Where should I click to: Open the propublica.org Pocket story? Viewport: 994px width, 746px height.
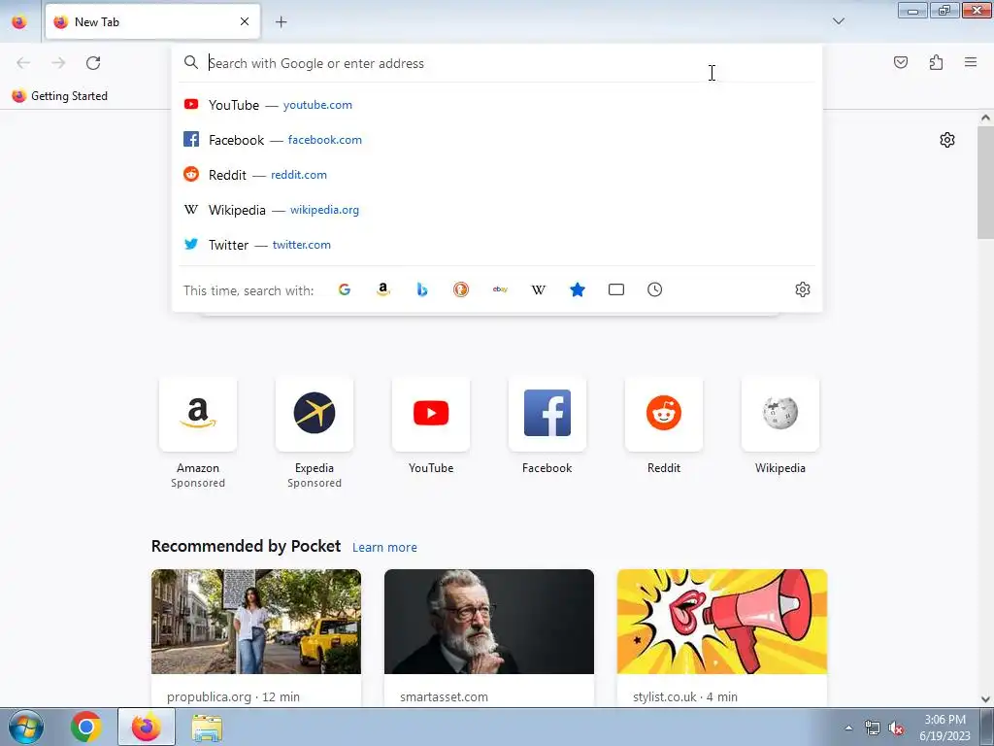(256, 637)
